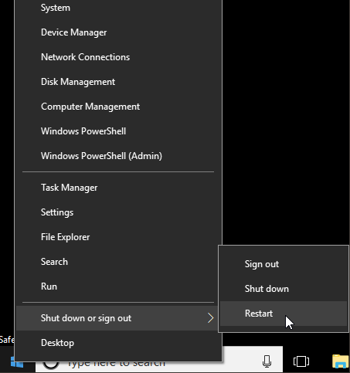This screenshot has height=373, width=350.
Task: Select Shut down in the submenu
Action: pos(284,289)
